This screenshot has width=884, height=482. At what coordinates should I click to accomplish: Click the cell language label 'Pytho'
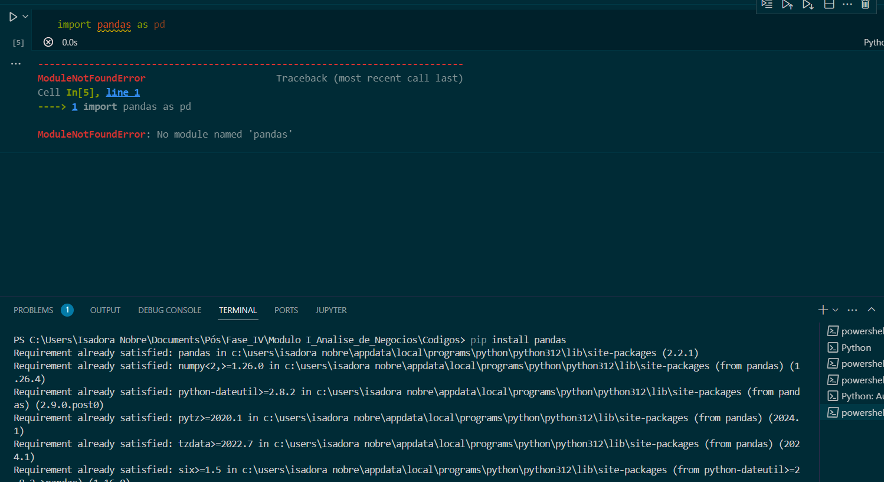(x=873, y=43)
